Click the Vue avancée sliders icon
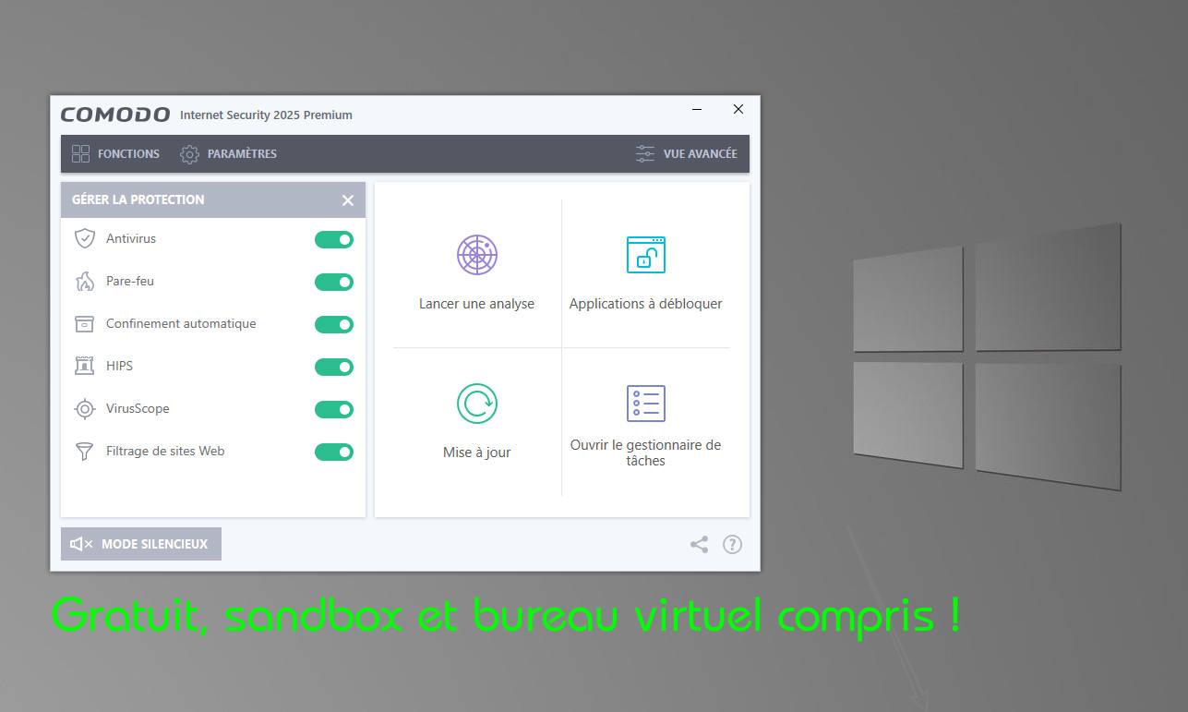1188x712 pixels. 645,153
